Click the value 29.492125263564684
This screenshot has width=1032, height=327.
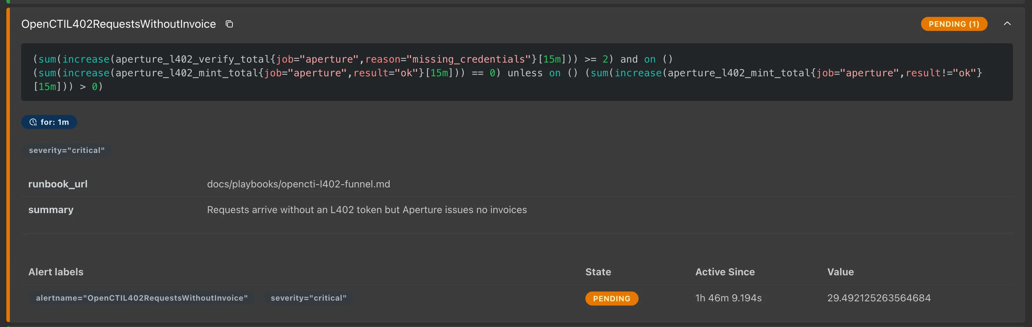[879, 298]
